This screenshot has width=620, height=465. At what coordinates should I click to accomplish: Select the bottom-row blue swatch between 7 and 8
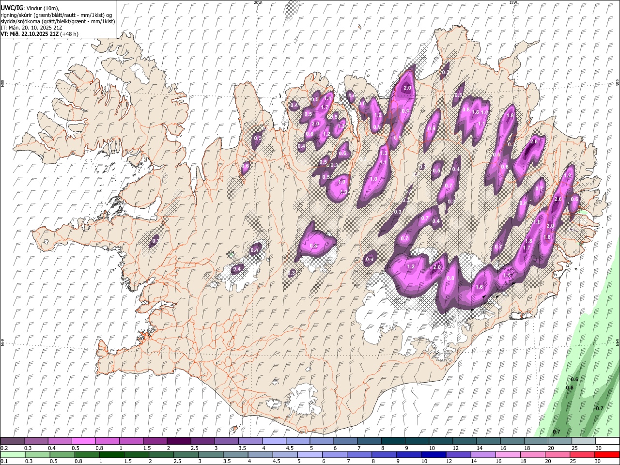359,455
